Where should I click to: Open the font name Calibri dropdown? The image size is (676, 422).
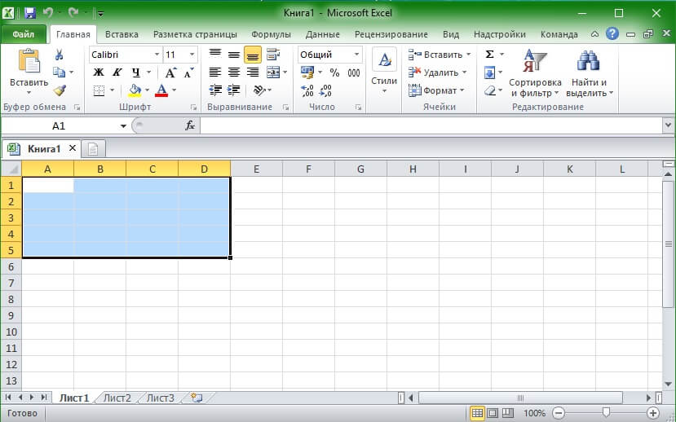157,55
